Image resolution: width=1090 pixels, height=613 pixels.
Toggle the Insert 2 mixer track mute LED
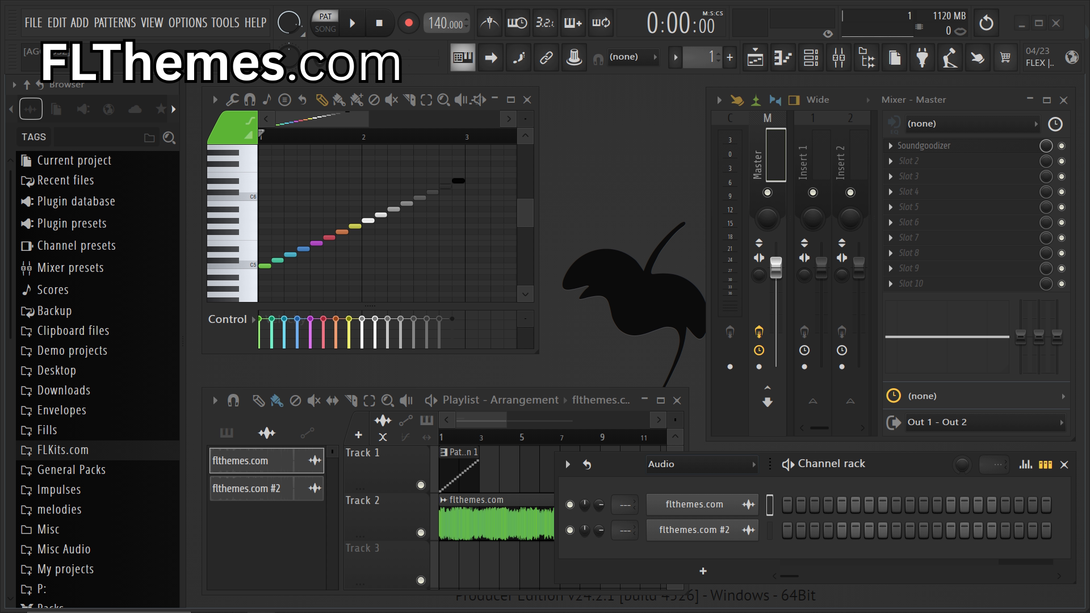[x=850, y=192]
